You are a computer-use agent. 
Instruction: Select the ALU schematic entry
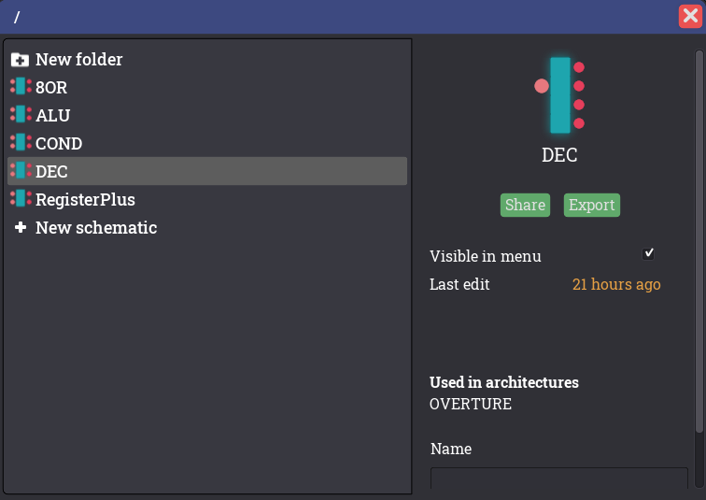pos(53,116)
